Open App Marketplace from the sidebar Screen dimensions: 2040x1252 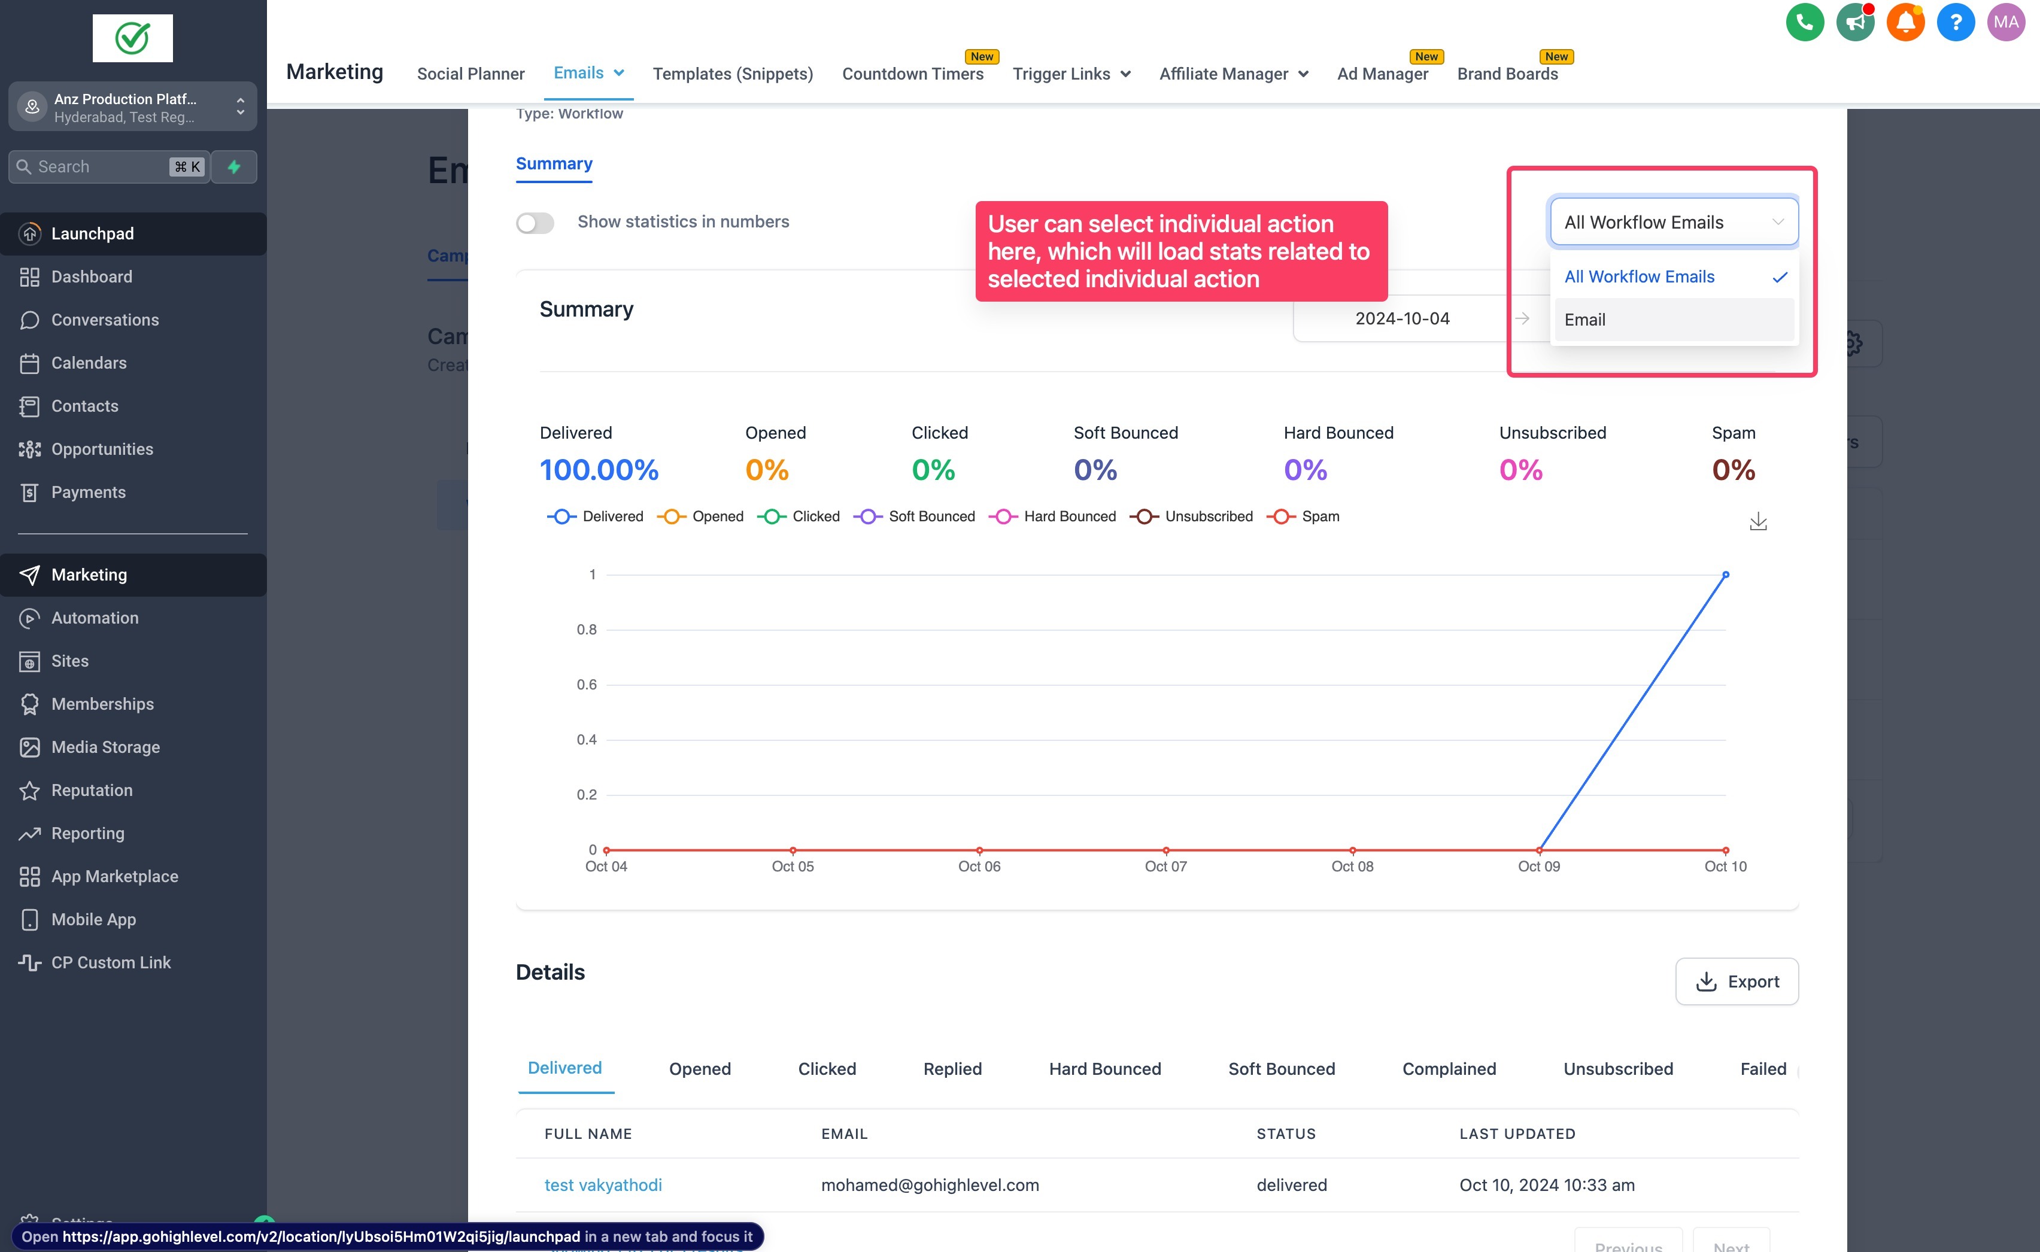tap(115, 876)
